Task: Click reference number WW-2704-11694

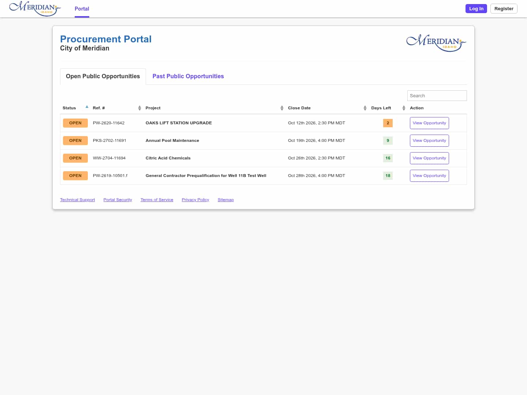Action: tap(109, 158)
